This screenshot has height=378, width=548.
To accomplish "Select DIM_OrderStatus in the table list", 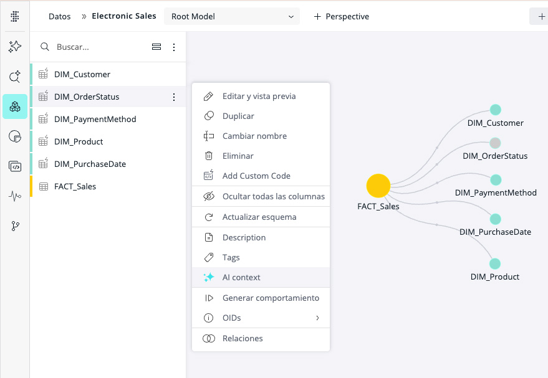I will click(x=108, y=97).
